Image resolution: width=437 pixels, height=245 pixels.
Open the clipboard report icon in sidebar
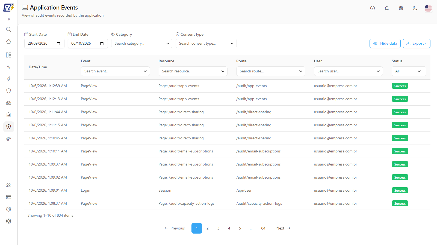click(9, 115)
